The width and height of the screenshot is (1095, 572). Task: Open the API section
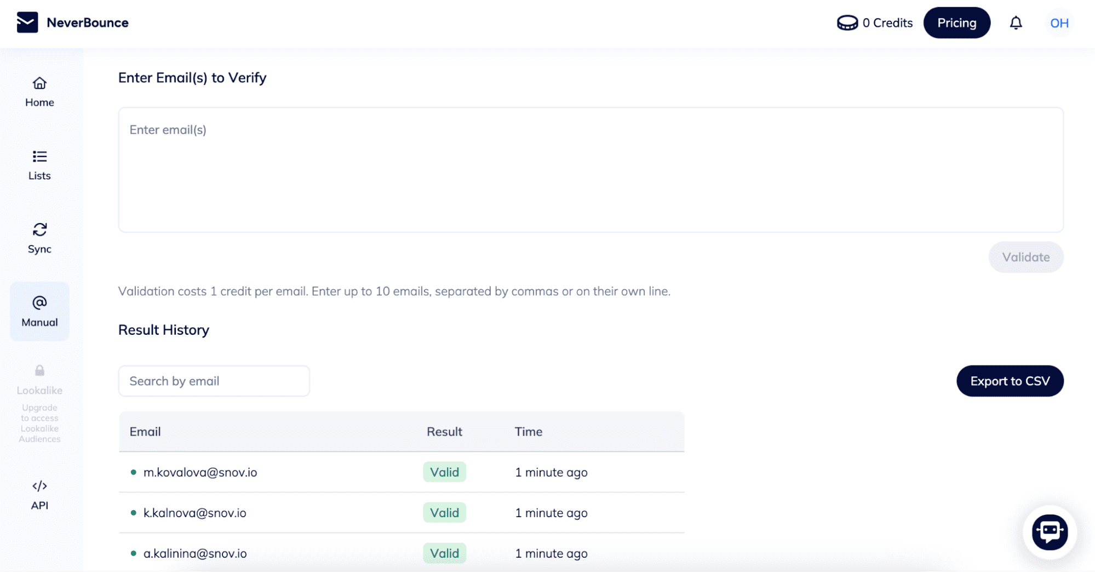point(39,494)
